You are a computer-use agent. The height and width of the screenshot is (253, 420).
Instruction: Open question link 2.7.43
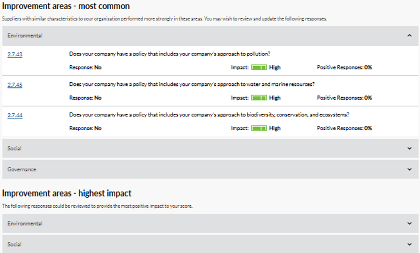tap(15, 54)
